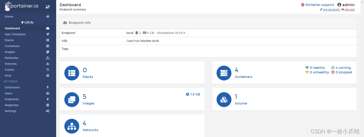364x137 pixels.
Task: Open Host in the sidebar
Action: point(28,76)
